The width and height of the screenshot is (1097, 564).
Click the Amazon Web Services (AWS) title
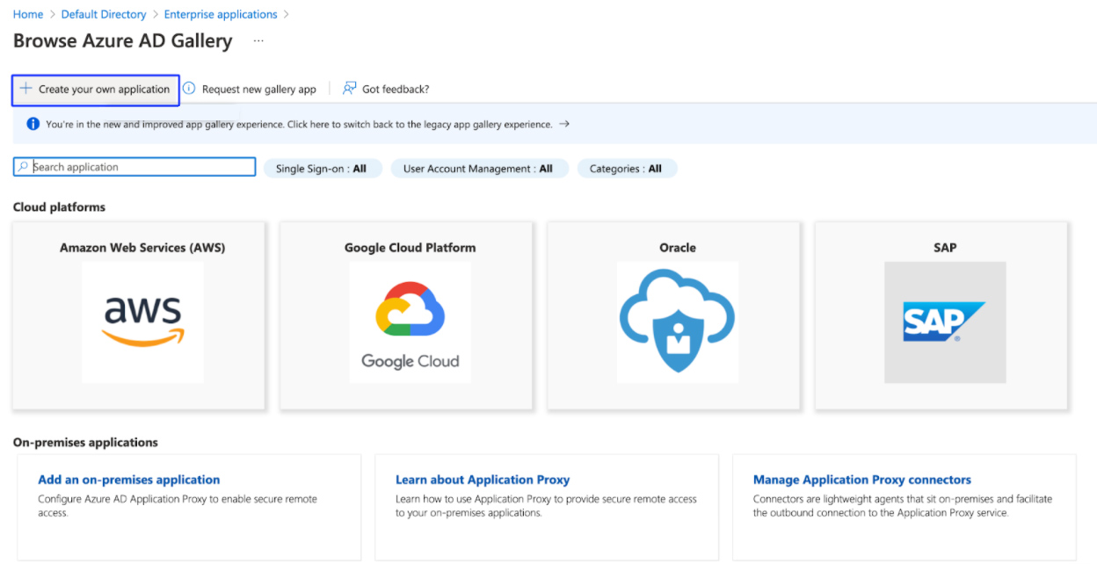click(142, 248)
